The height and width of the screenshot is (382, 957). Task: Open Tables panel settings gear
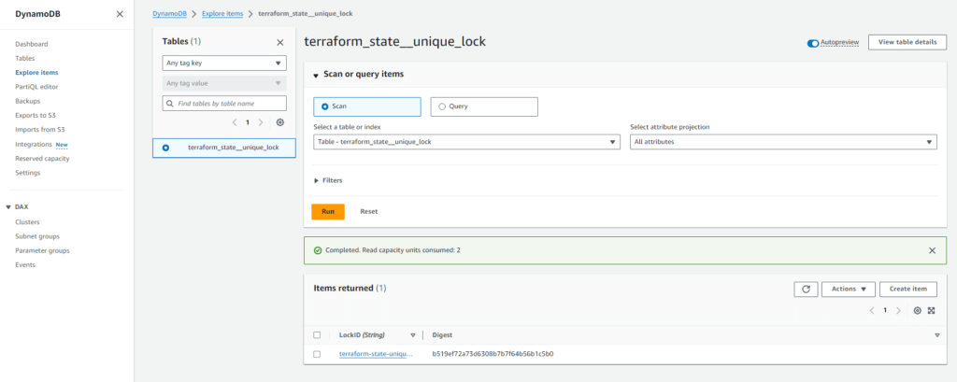[x=280, y=122]
